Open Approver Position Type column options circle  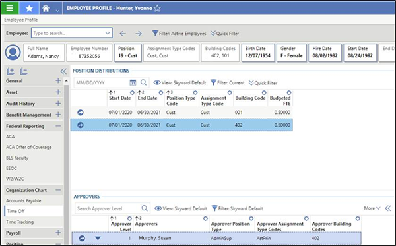pyautogui.click(x=251, y=218)
